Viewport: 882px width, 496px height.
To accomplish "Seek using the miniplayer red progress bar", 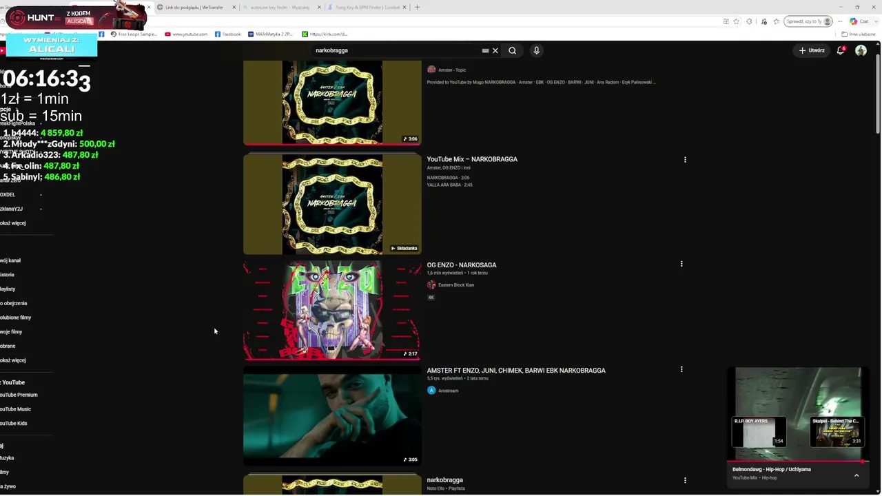I will click(x=798, y=462).
